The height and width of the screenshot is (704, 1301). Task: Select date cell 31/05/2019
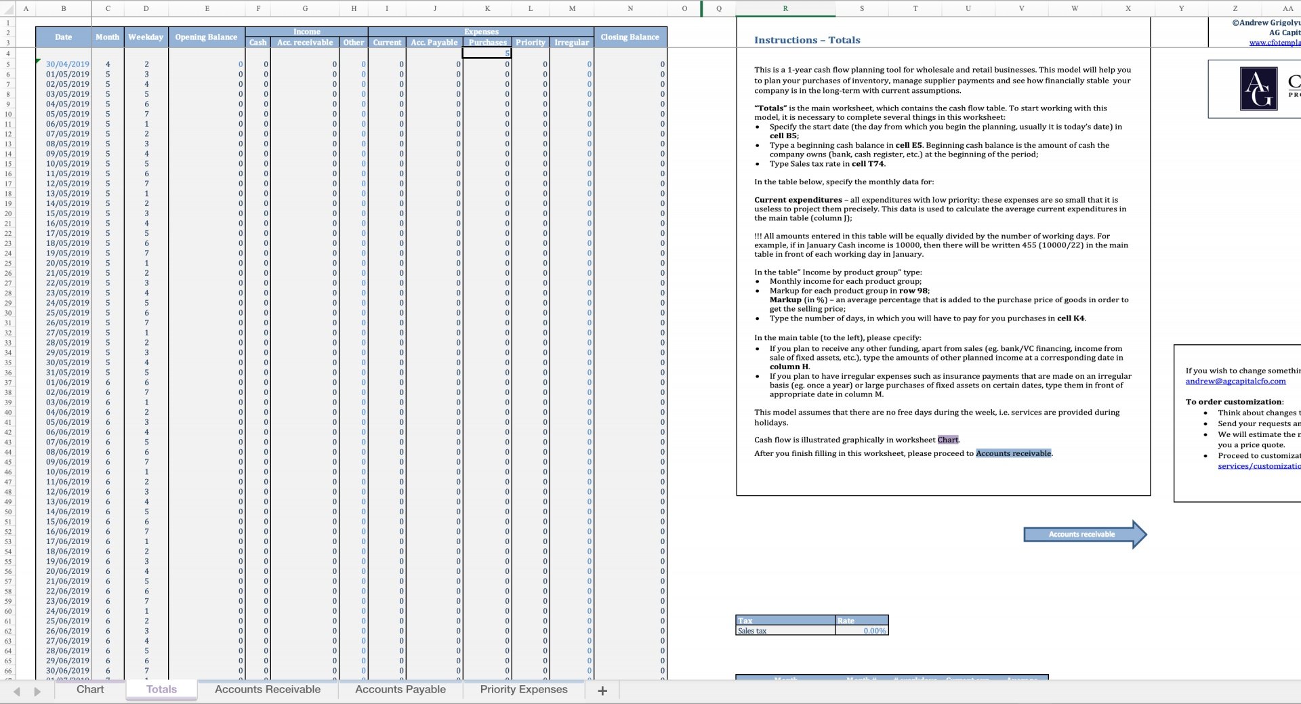(63, 373)
